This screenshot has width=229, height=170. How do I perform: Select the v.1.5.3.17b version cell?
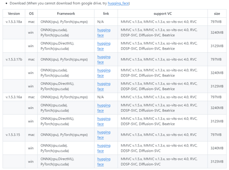14,59
